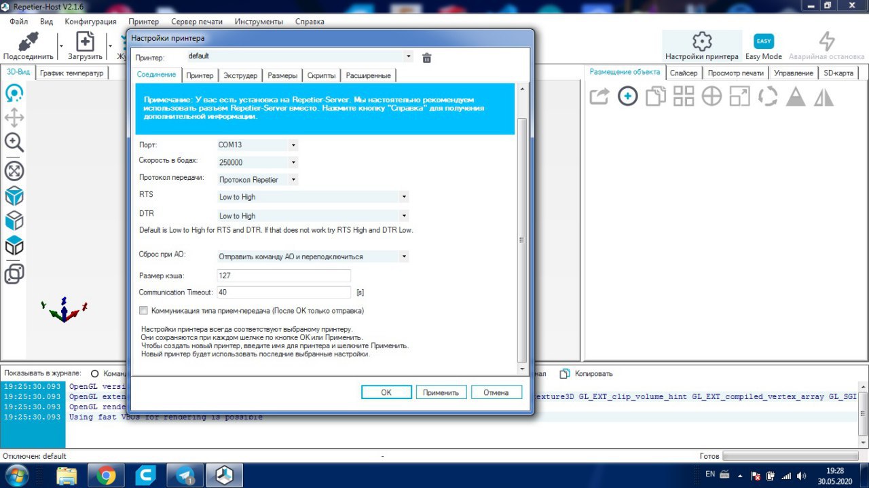The image size is (869, 488).
Task: Select the rotate view tool in 3D sidebar
Action: point(14,92)
